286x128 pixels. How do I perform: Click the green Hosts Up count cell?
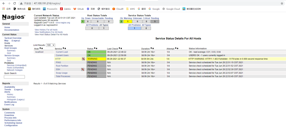click(x=83, y=21)
